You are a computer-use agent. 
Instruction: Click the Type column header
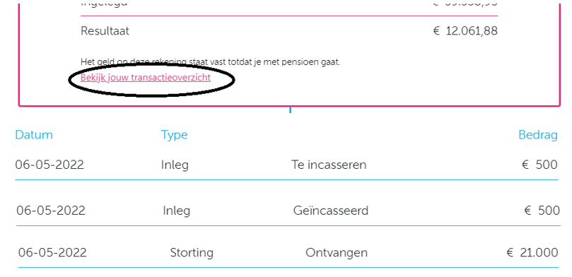(175, 135)
